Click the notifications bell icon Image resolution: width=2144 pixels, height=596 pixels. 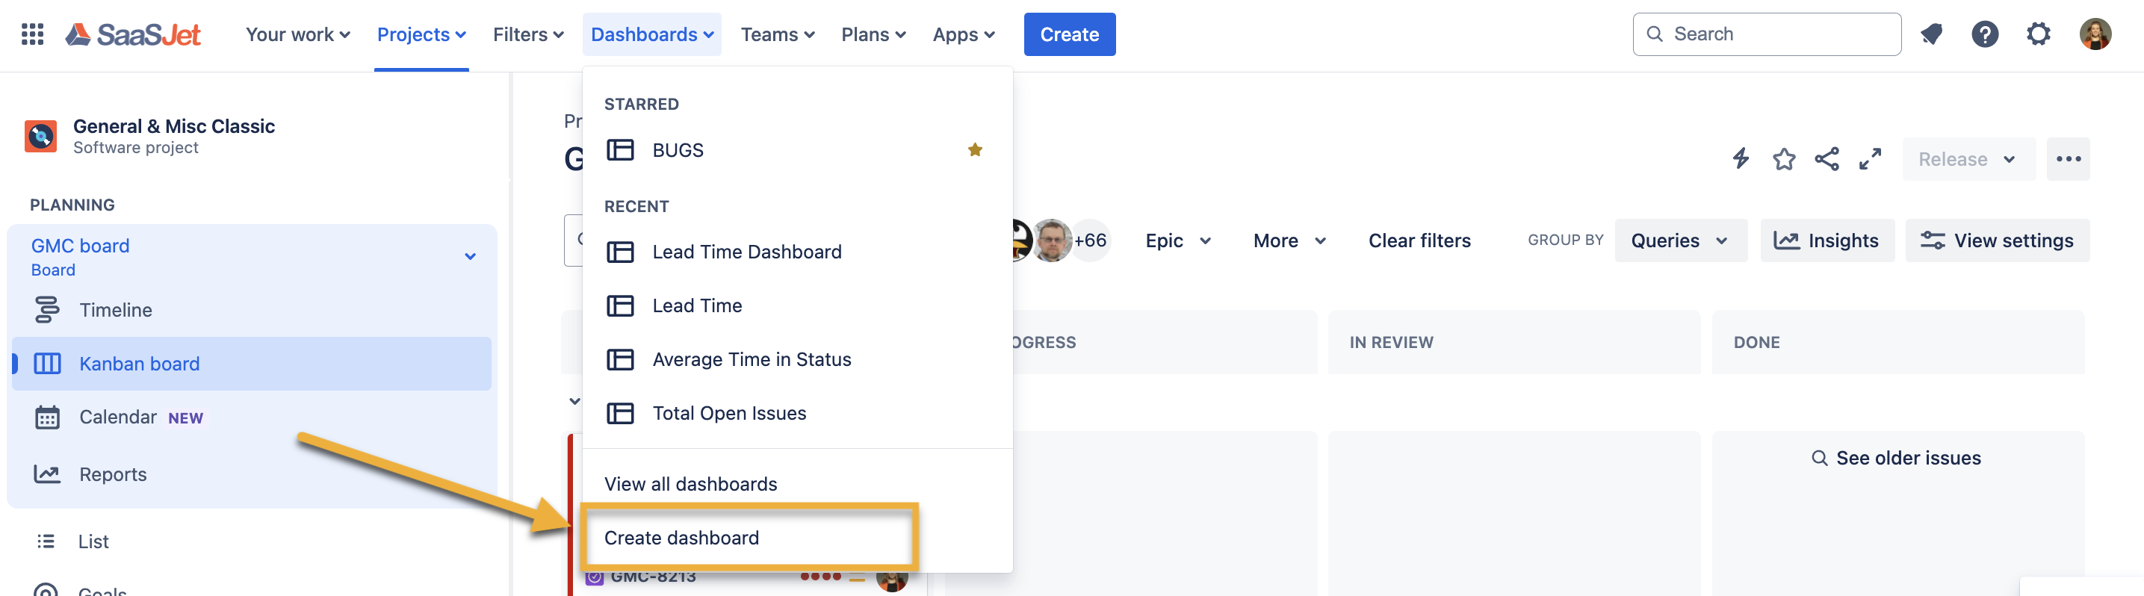(x=1931, y=34)
